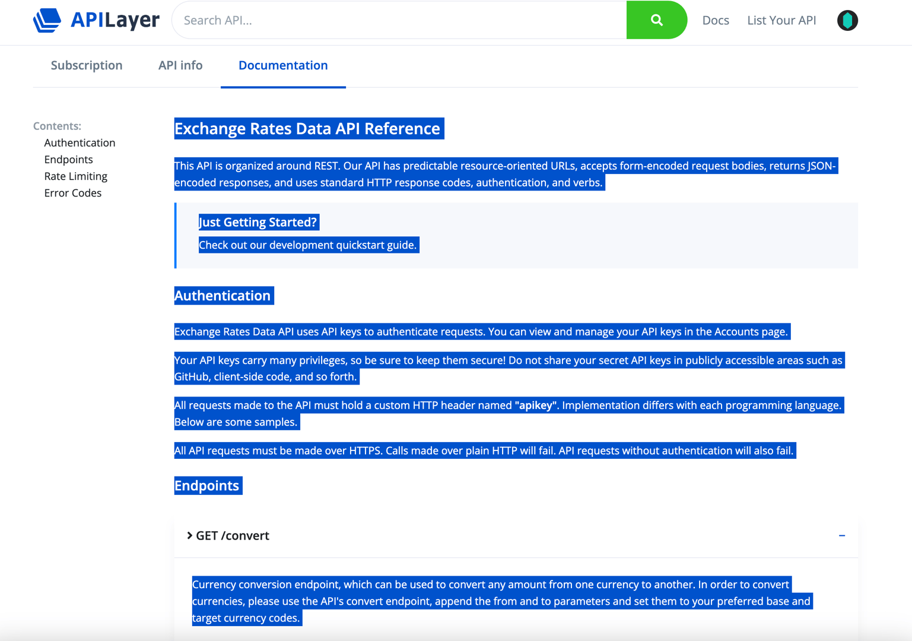Collapse the GET /convert minus icon
Image resolution: width=912 pixels, height=641 pixels.
tap(841, 535)
